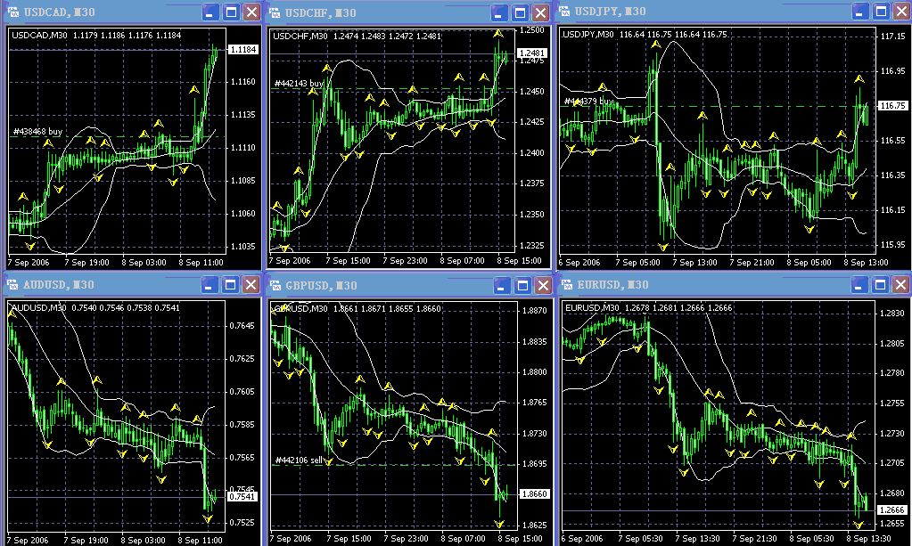Select the #438468 buy order line label
912x546 pixels.
pyautogui.click(x=37, y=131)
